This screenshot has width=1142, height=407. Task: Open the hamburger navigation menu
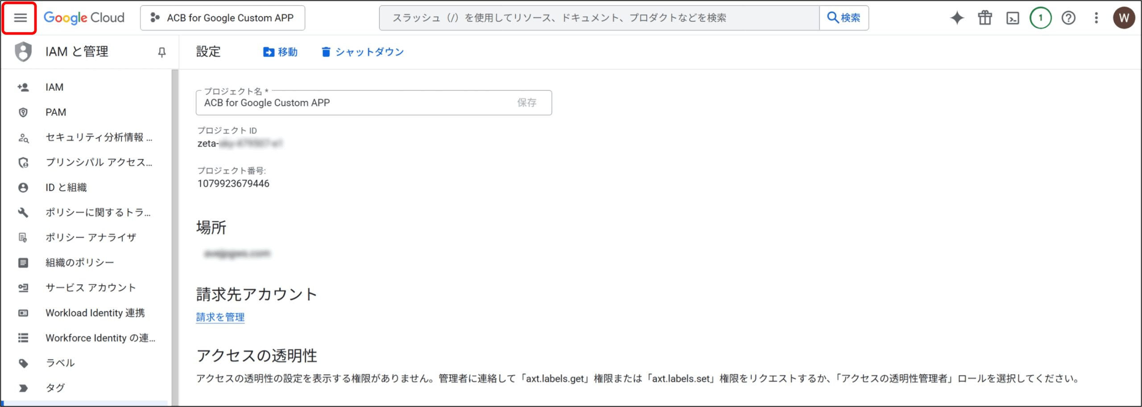click(x=20, y=18)
